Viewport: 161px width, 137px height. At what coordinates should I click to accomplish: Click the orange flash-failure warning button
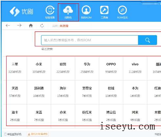[x=38, y=134]
